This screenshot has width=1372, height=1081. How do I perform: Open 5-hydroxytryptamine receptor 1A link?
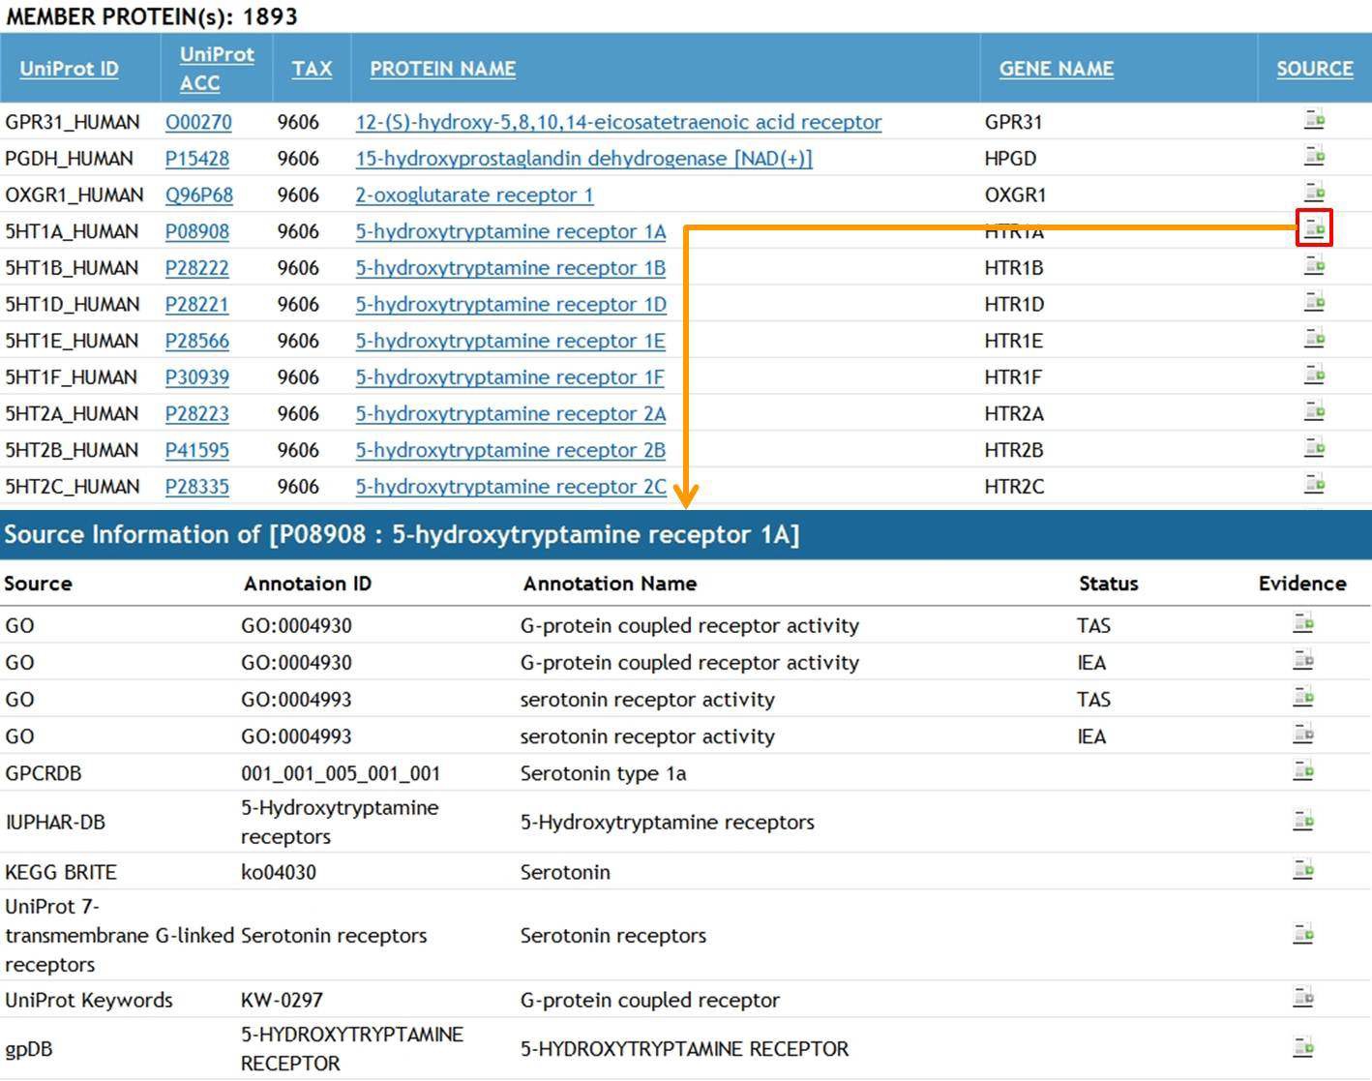point(511,232)
